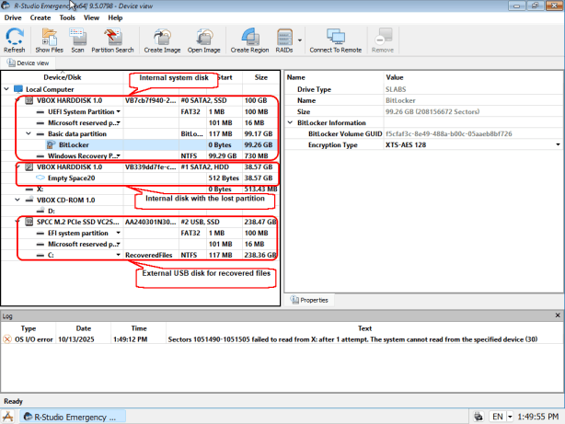Click the Create Region icon
This screenshot has width=565, height=424.
(249, 41)
